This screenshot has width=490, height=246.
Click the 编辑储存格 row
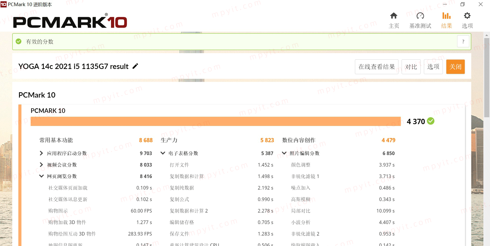222,222
